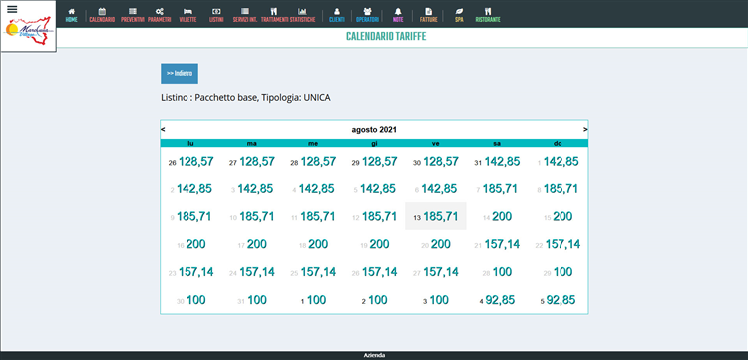The width and height of the screenshot is (748, 360).
Task: Open the Trattamenti section
Action: coord(274,15)
